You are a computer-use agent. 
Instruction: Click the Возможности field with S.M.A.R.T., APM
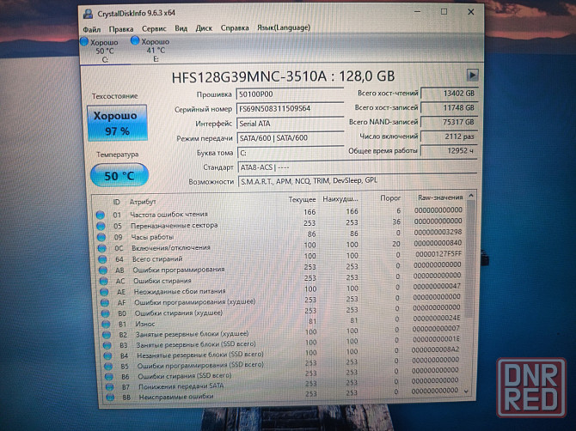(x=358, y=180)
